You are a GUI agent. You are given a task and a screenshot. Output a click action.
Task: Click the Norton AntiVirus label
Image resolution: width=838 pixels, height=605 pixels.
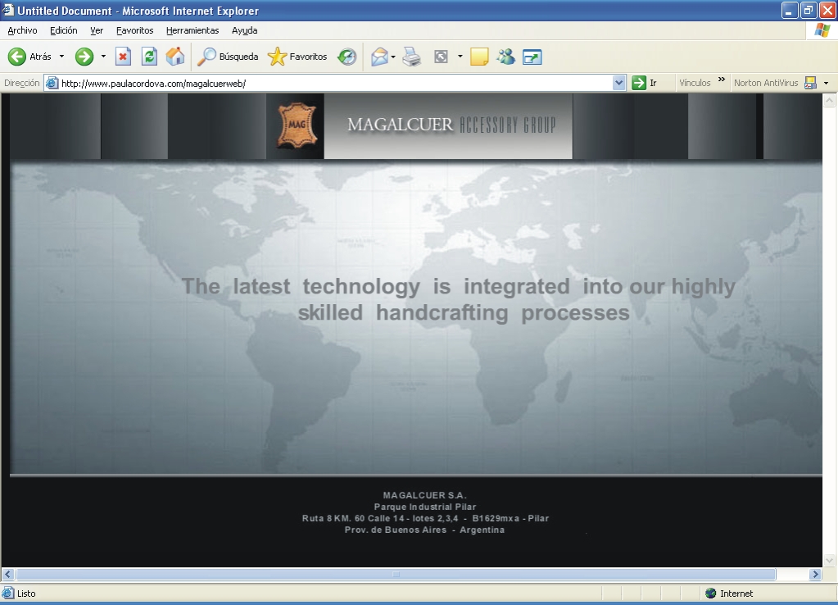point(766,83)
